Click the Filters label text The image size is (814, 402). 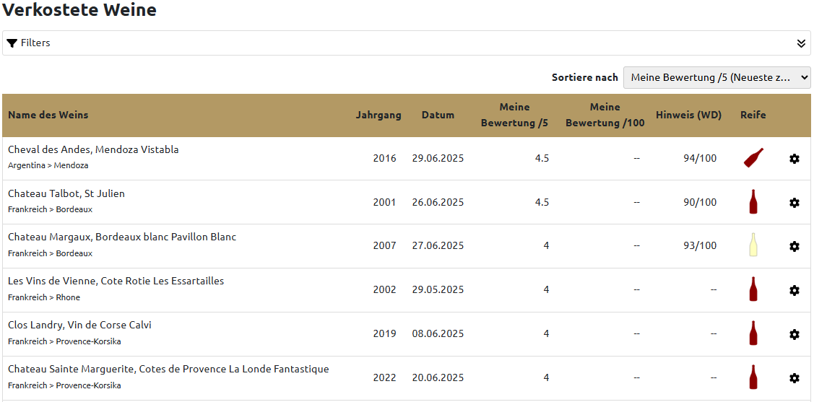[35, 43]
